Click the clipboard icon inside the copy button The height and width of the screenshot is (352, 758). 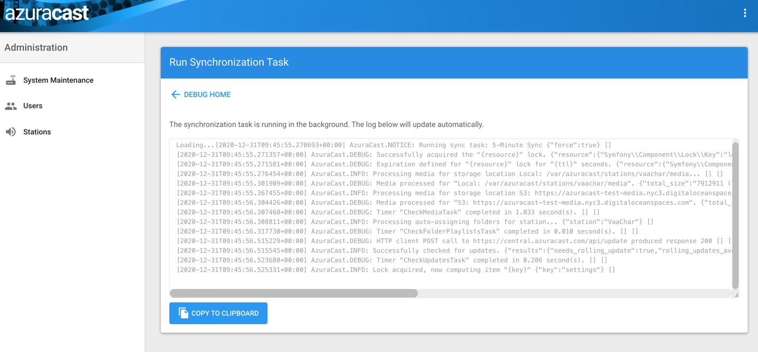click(x=184, y=313)
